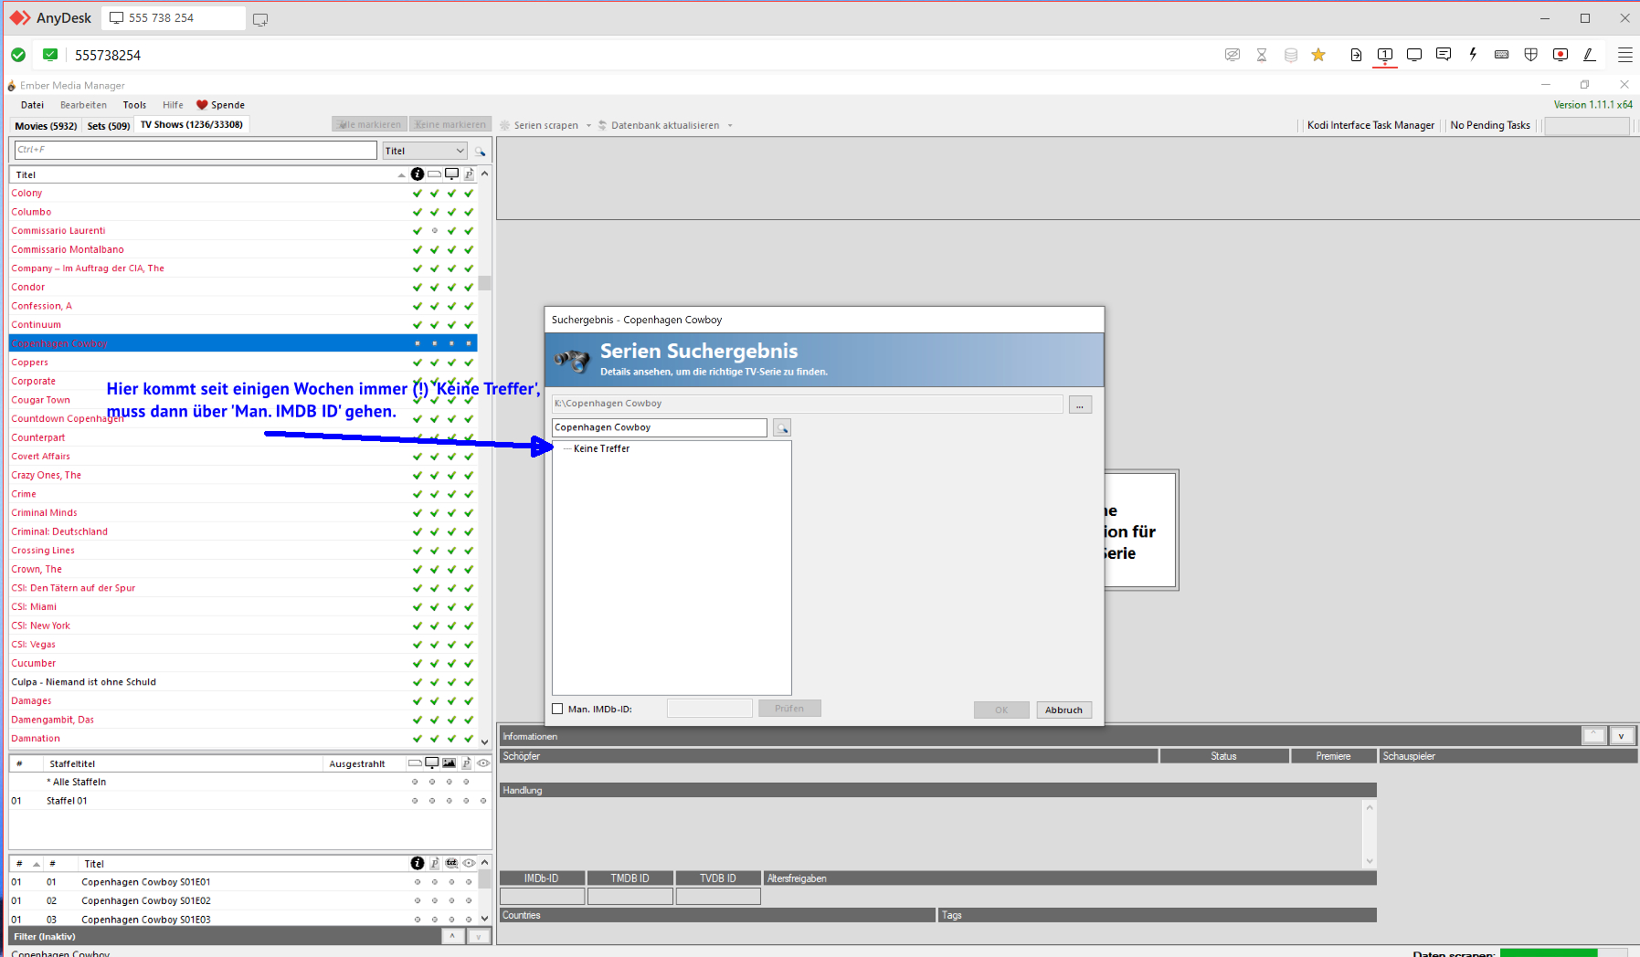Click the Prüfen button
This screenshot has width=1640, height=957.
pyautogui.click(x=789, y=709)
